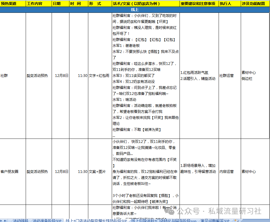Click the last sheet navigation arrow
This screenshot has width=270, height=222.
[5, 220]
